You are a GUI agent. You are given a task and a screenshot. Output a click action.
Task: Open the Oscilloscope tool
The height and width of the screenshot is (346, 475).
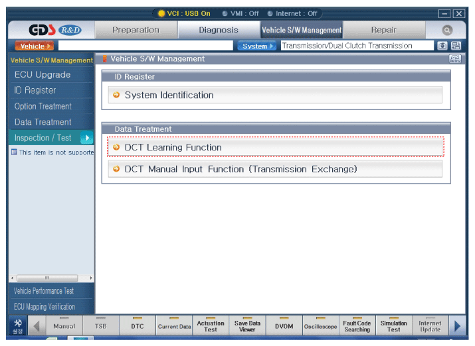[x=321, y=325]
